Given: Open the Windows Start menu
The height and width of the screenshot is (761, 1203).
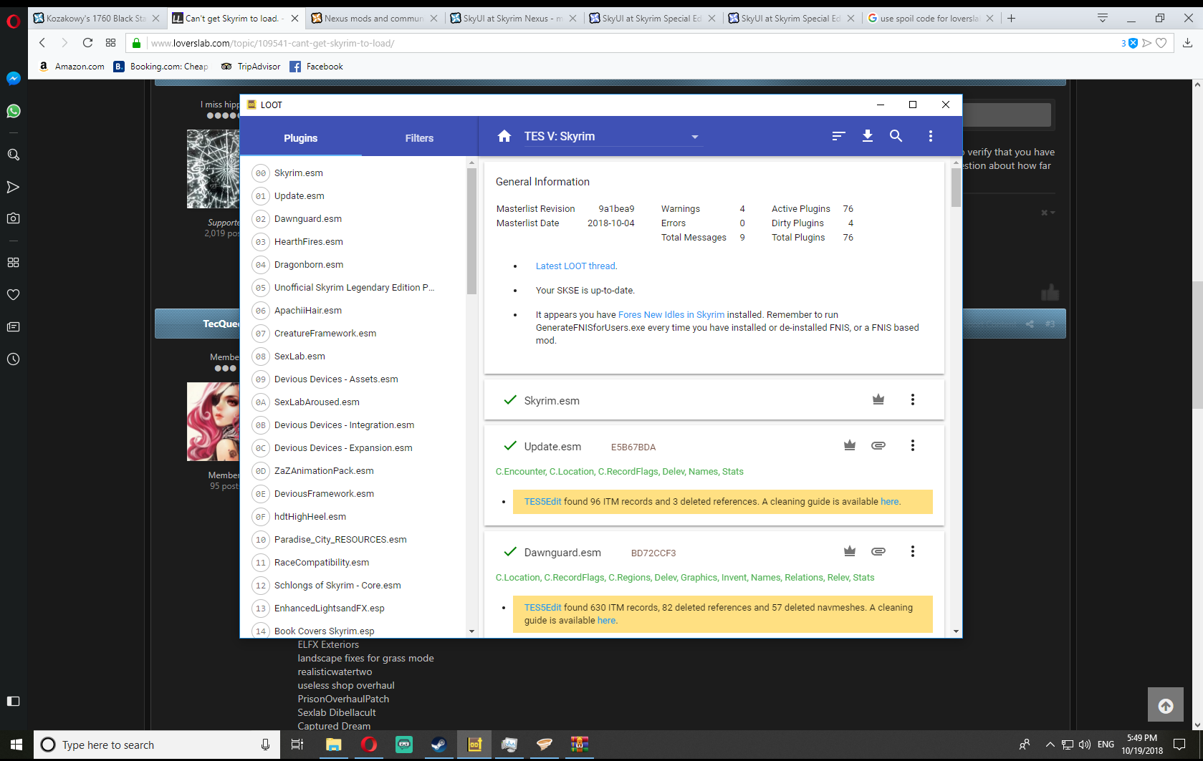Looking at the screenshot, I should [16, 745].
